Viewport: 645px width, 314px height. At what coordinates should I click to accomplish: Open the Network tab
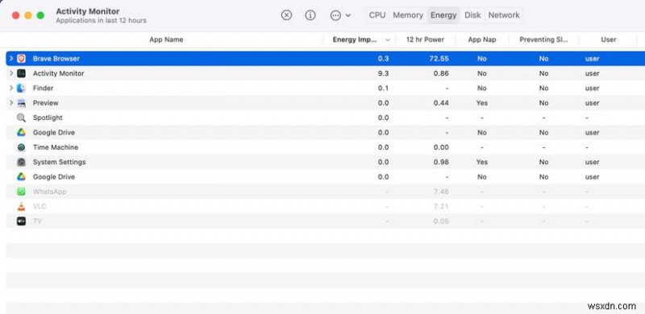pos(504,15)
